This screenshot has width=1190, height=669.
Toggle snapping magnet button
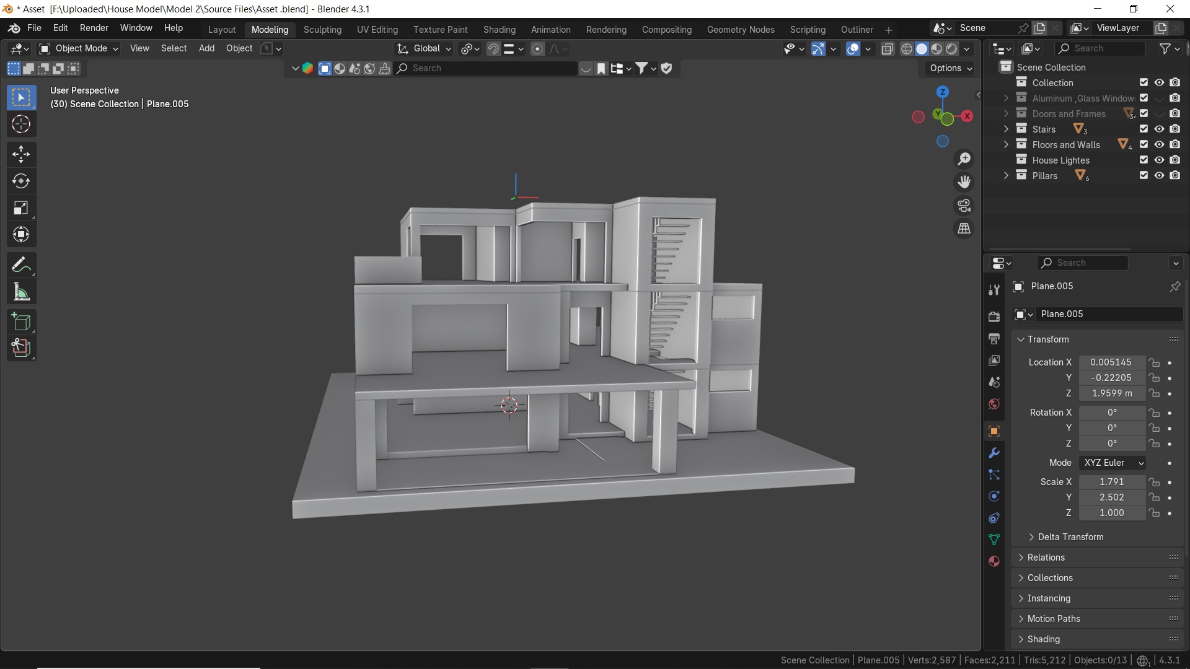493,49
